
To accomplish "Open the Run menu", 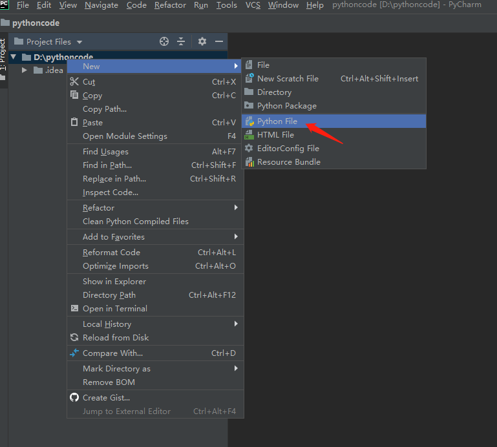I will [201, 5].
